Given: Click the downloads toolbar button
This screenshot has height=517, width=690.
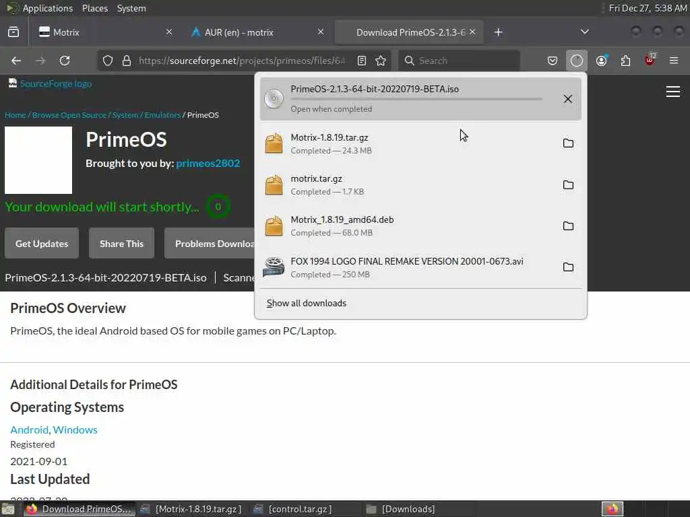Looking at the screenshot, I should click(577, 61).
